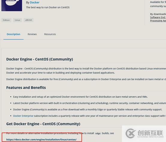
Task: Open the docs.docker.com CentOS installation link
Action: 41,140
